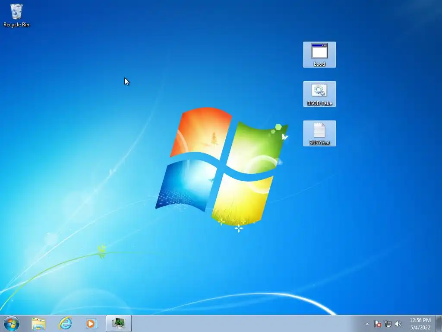Image resolution: width=442 pixels, height=332 pixels.
Task: Open the Action Center flag icon
Action: [378, 324]
